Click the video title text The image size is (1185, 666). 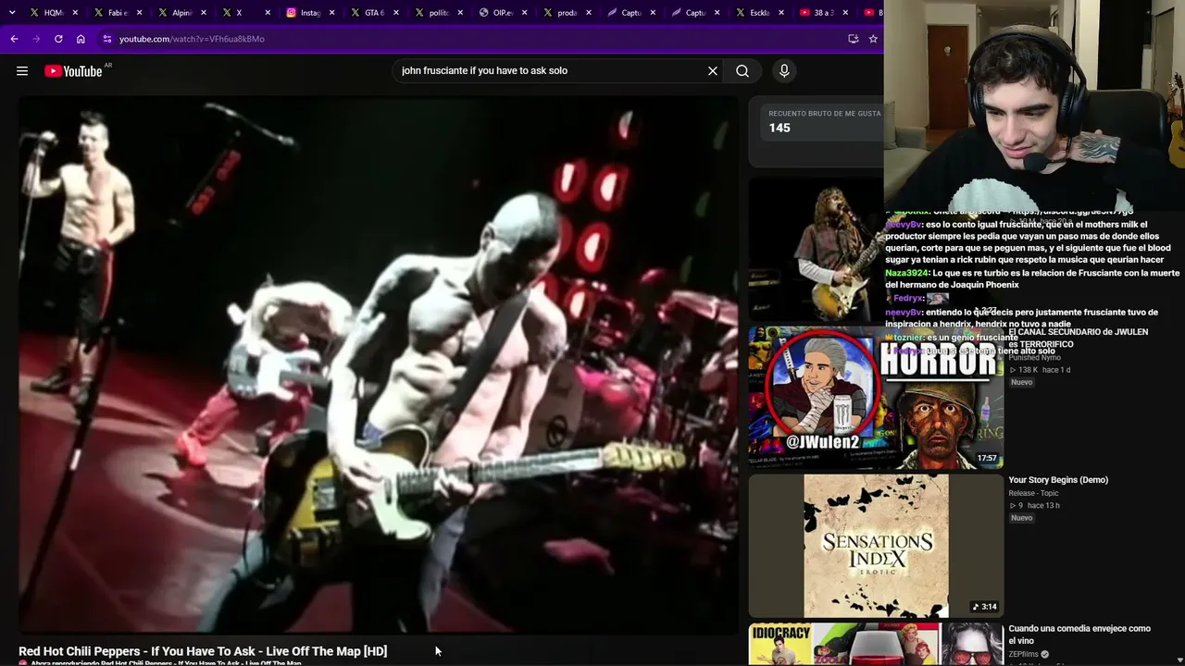click(x=203, y=651)
